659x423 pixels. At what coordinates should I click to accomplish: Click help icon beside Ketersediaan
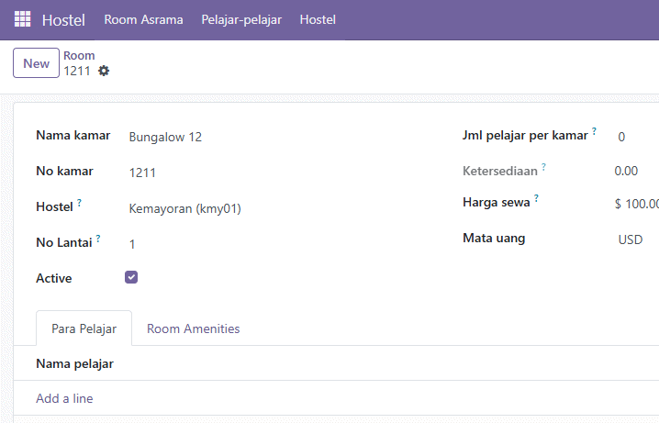(x=543, y=167)
